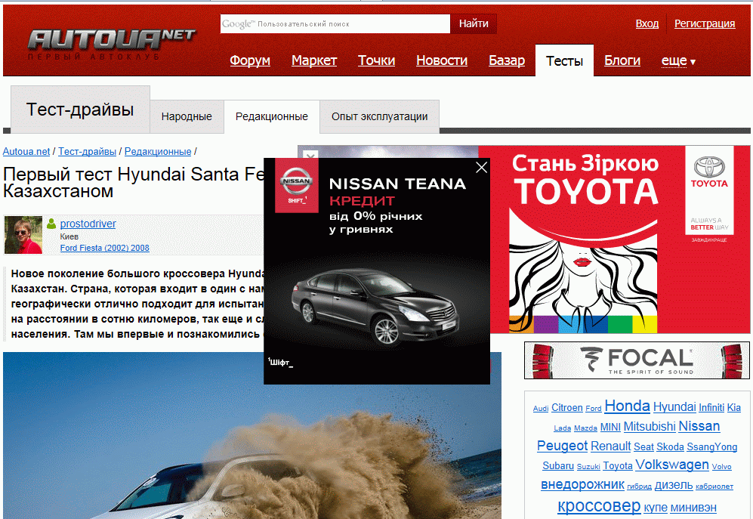Select the кроссовер tag
Image resolution: width=753 pixels, height=519 pixels.
pyautogui.click(x=599, y=506)
